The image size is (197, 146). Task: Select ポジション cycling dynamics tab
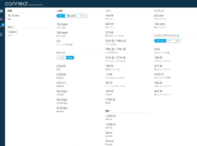[160, 41]
